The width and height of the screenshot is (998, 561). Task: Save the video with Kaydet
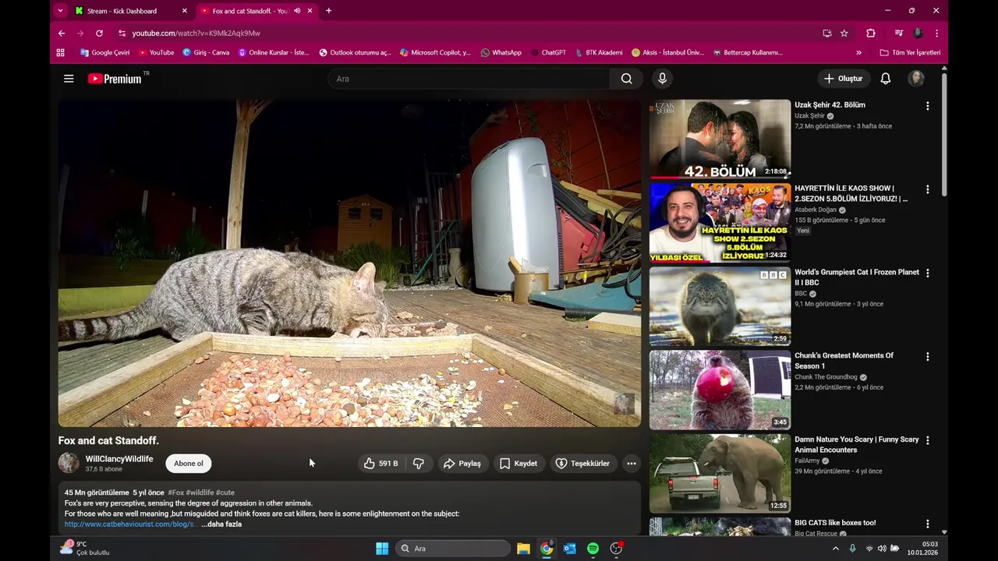518,464
